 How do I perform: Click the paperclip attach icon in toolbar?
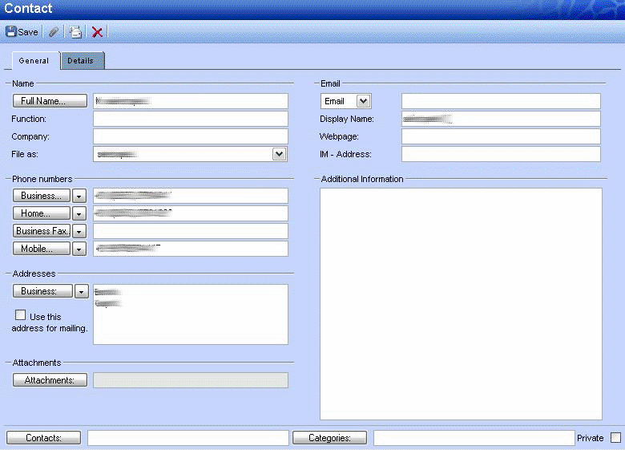[x=54, y=32]
